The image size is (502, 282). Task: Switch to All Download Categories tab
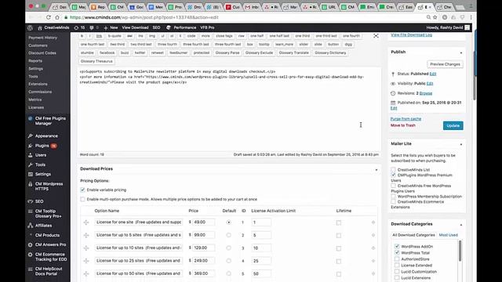point(413,235)
